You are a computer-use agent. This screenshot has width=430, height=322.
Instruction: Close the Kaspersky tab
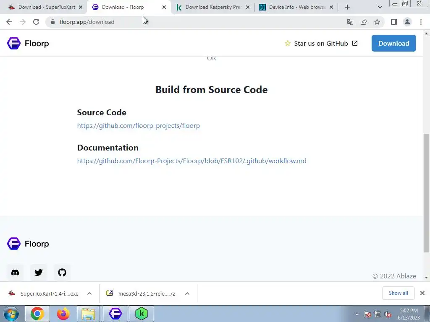[248, 7]
